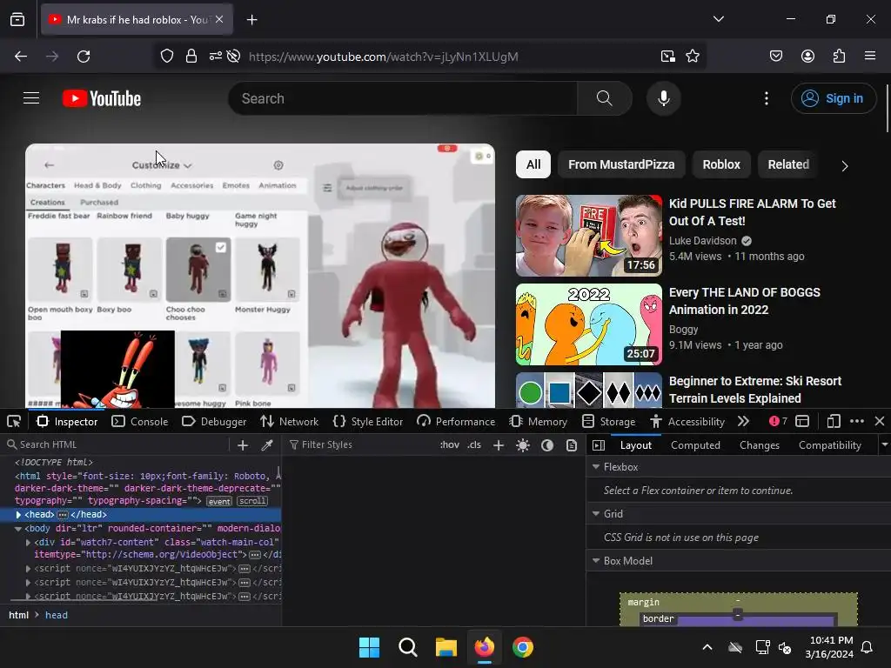The width and height of the screenshot is (891, 668).
Task: Save page to Pocket
Action: (776, 57)
